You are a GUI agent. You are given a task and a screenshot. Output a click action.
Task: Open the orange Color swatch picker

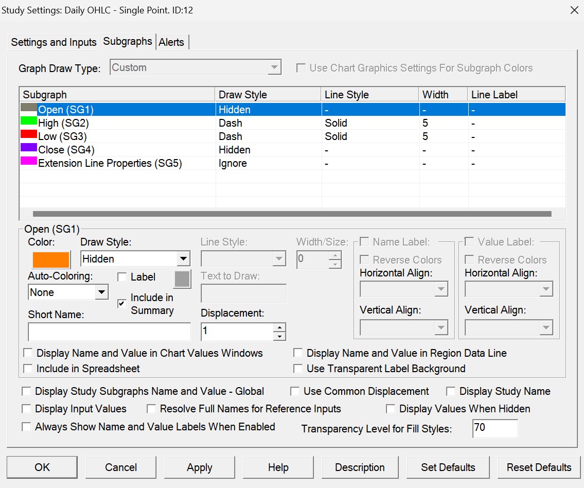pos(50,259)
